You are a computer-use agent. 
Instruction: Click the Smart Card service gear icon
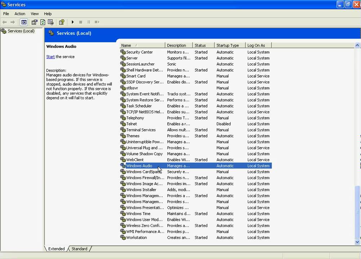click(x=123, y=76)
